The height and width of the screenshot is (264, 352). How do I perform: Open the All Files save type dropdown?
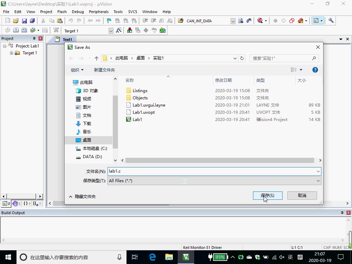(x=318, y=180)
